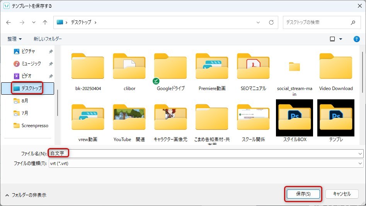The image size is (366, 206).
Task: Select the スクール関係 folder
Action: [x=253, y=123]
